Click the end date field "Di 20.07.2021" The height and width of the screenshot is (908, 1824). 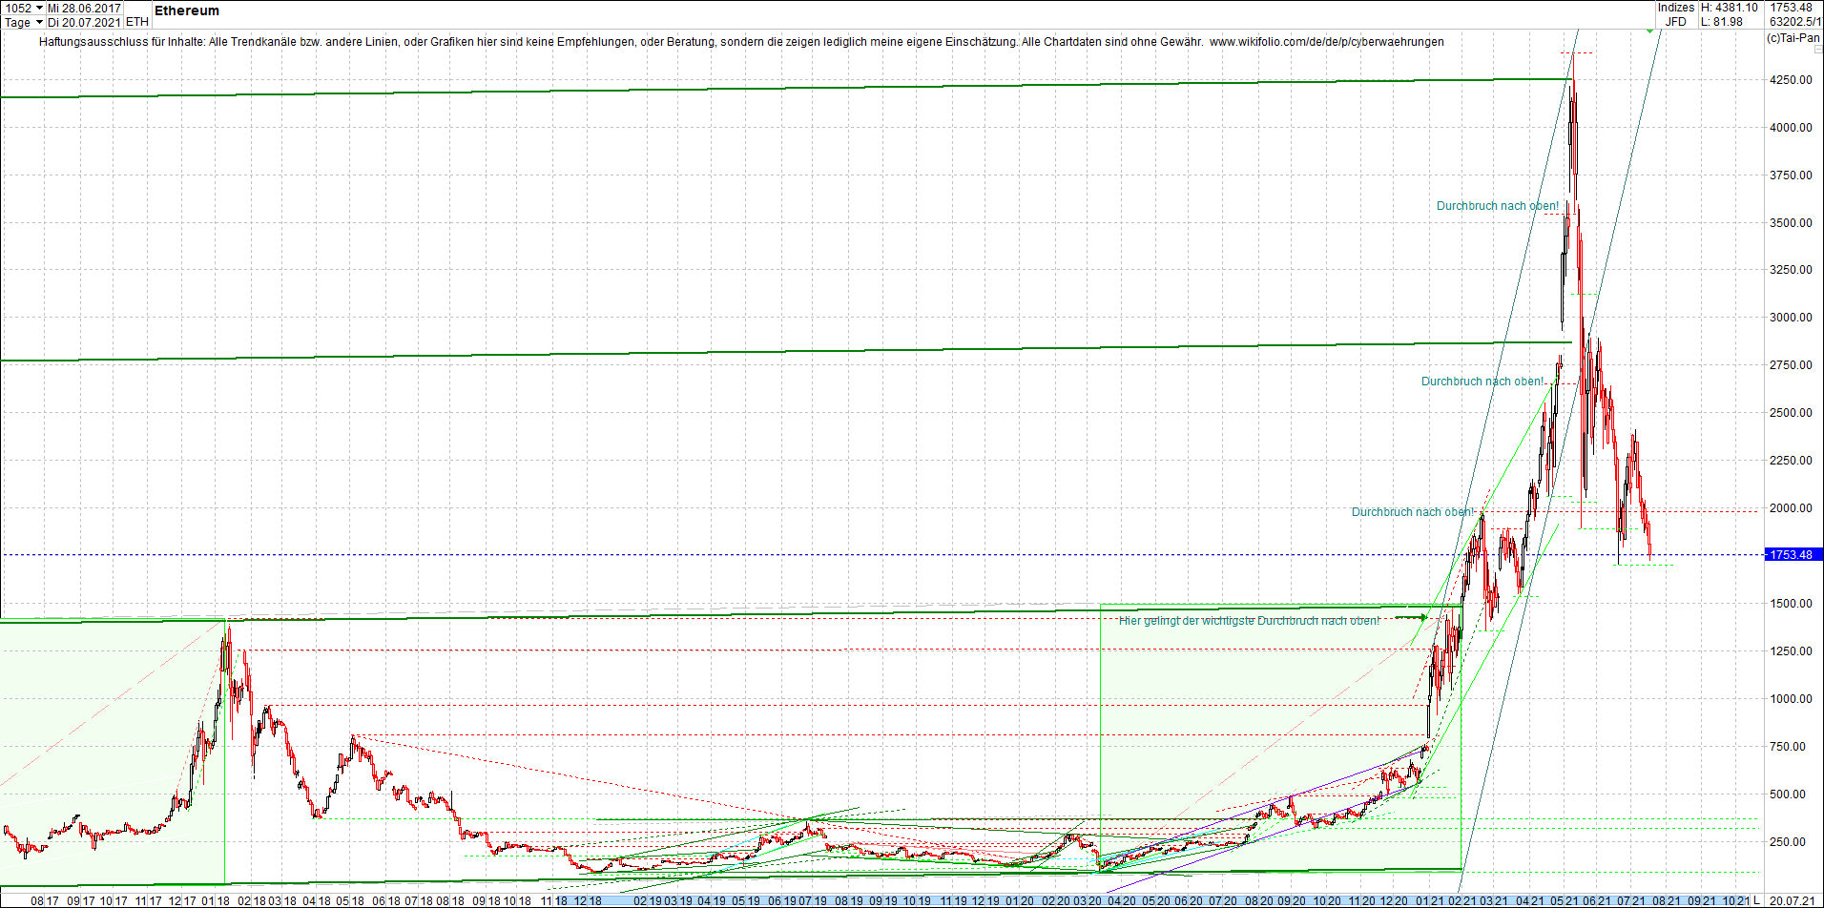pos(84,22)
